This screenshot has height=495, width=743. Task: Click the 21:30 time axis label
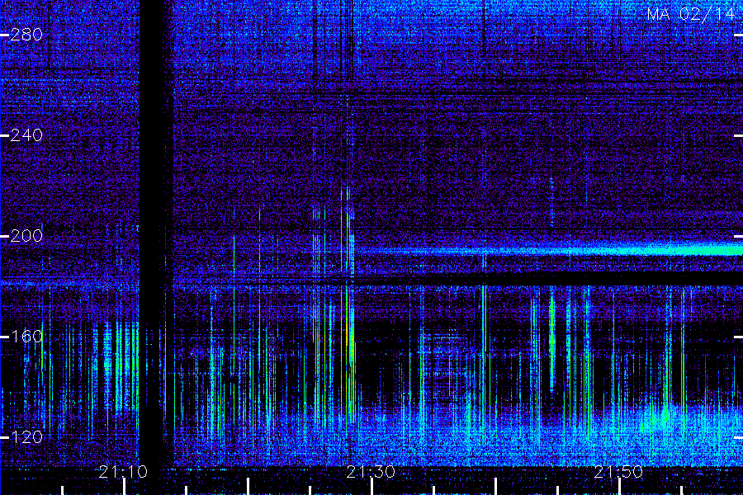371,472
